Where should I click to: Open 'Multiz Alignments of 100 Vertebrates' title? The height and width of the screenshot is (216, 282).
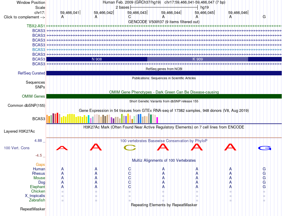pos(164,160)
